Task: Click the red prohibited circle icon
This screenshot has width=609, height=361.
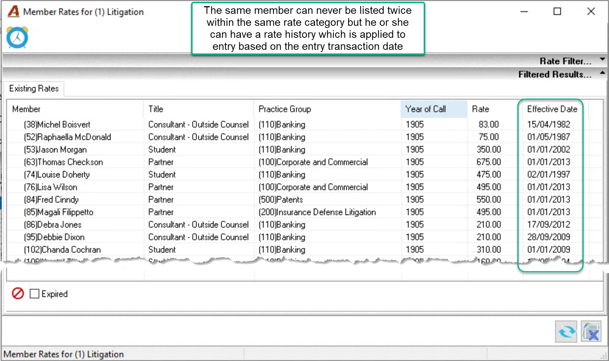Action: point(18,293)
